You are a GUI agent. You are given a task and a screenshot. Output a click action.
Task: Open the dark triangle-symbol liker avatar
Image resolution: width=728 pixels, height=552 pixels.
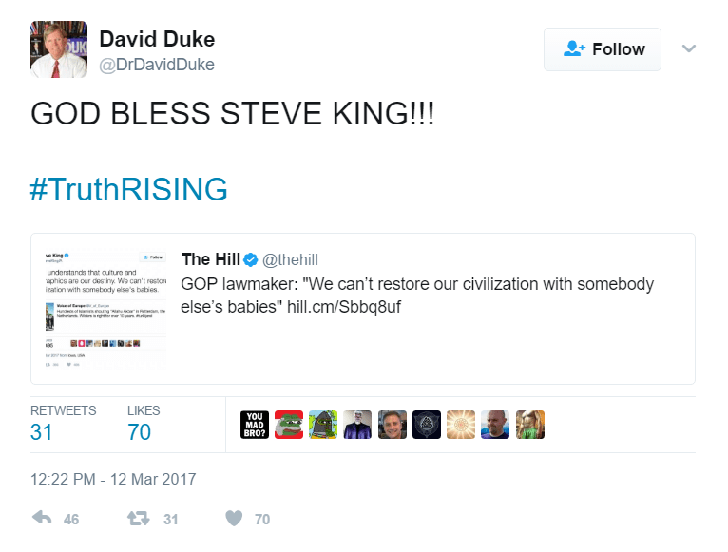click(x=427, y=425)
